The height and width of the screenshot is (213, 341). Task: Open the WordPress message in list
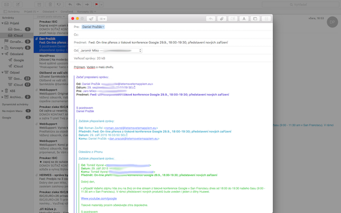pos(51,61)
